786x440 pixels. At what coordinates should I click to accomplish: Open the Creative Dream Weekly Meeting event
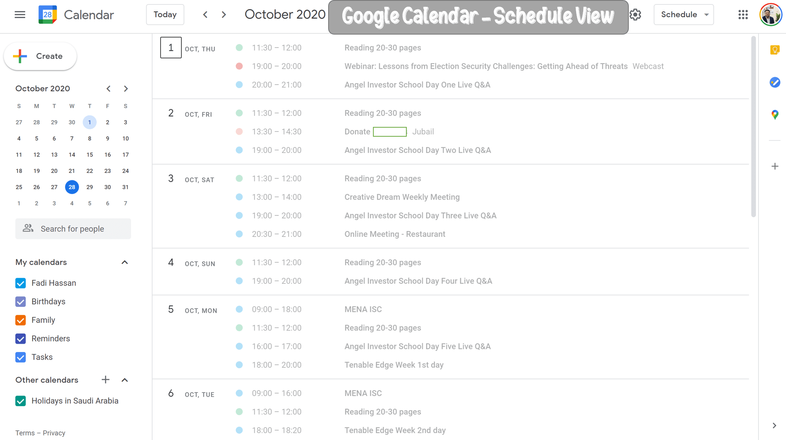pos(402,197)
